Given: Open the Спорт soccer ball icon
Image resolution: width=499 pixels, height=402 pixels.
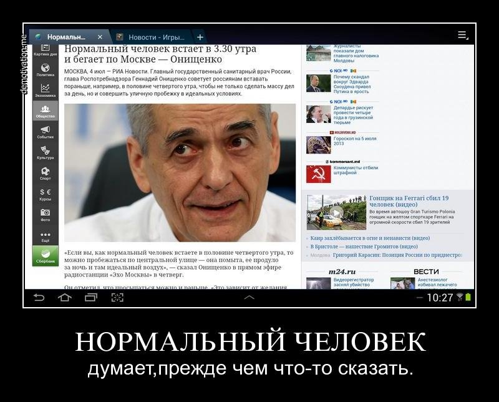Looking at the screenshot, I should pos(45,173).
